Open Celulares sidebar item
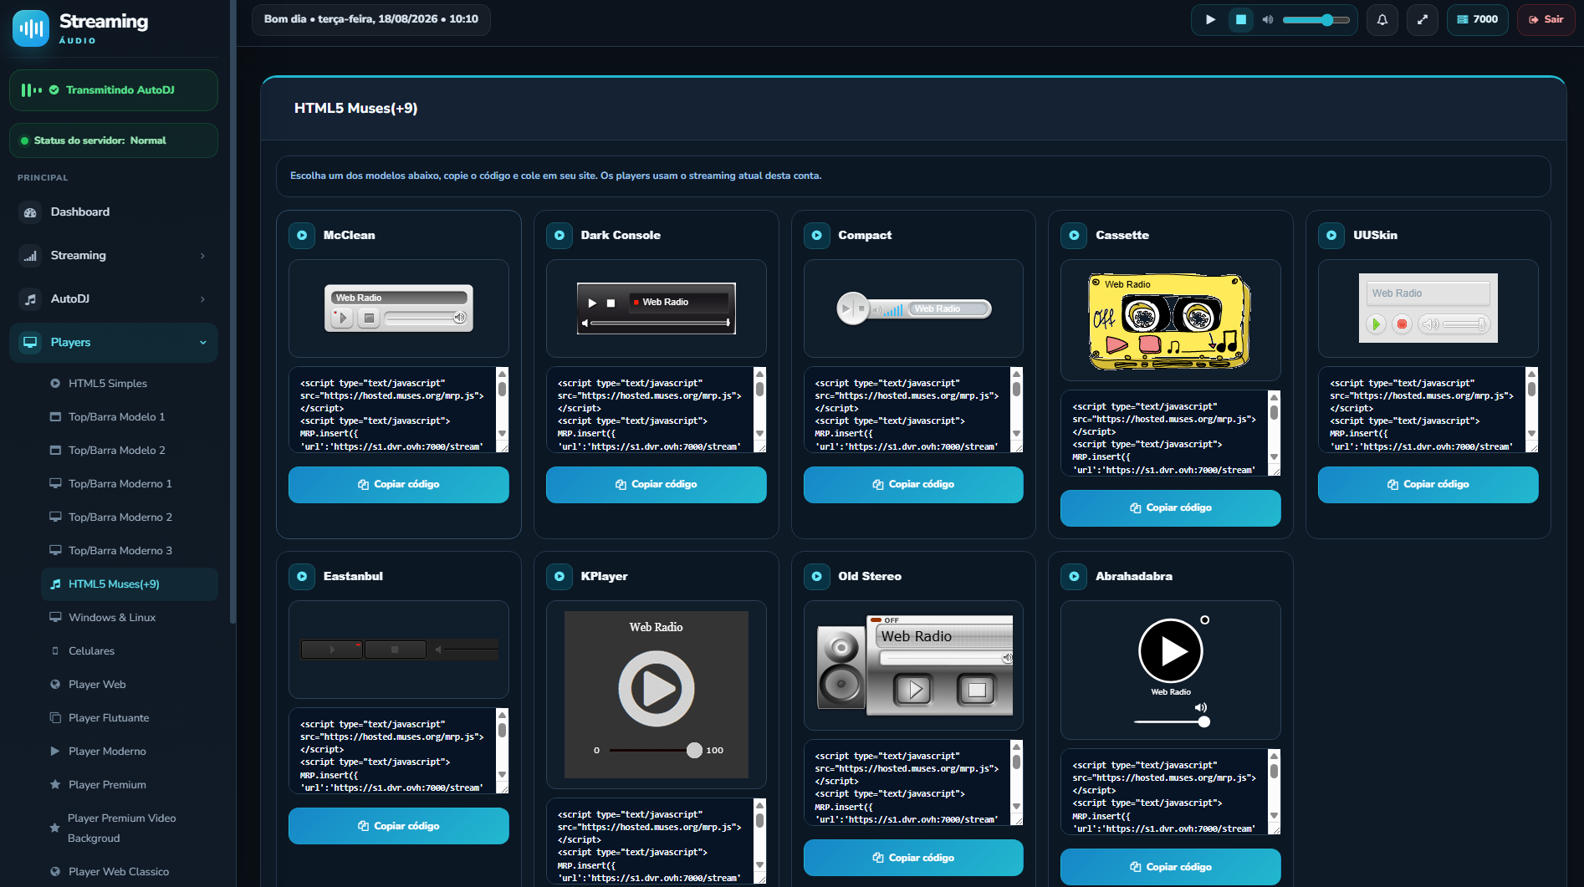 point(130,651)
